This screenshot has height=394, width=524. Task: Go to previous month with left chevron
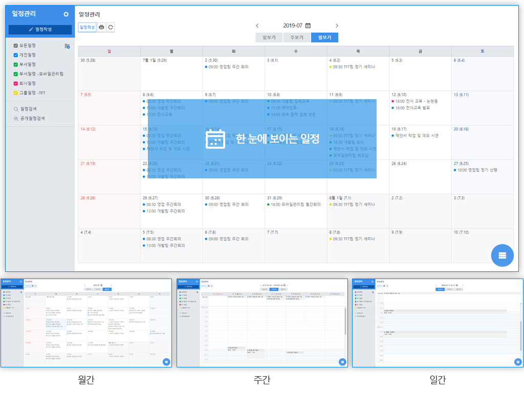257,26
